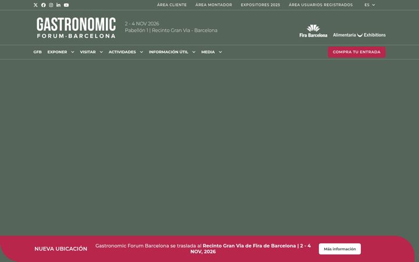Image resolution: width=419 pixels, height=262 pixels.
Task: Click the Más información button
Action: 340,249
